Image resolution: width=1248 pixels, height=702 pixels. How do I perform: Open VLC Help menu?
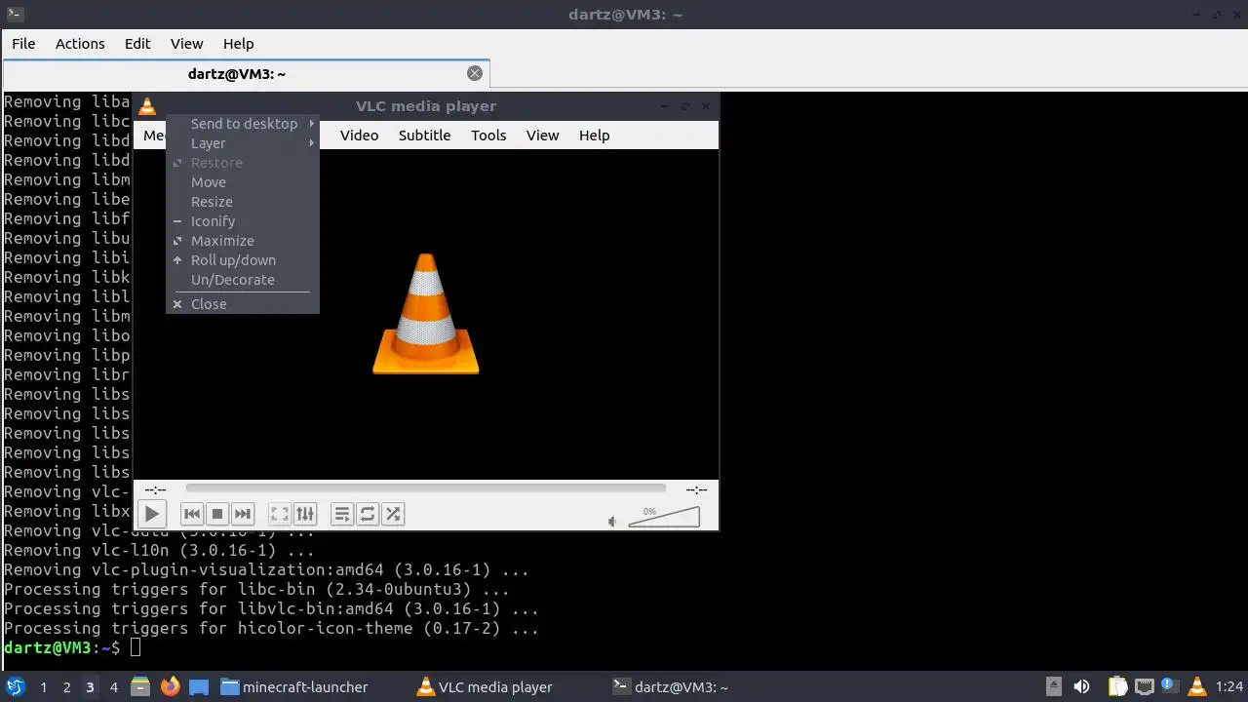tap(594, 136)
